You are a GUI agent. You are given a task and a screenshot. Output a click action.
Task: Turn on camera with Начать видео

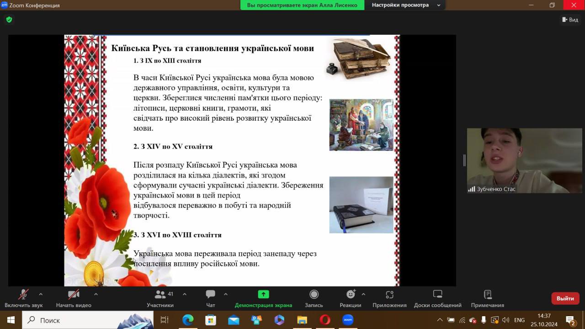(74, 298)
